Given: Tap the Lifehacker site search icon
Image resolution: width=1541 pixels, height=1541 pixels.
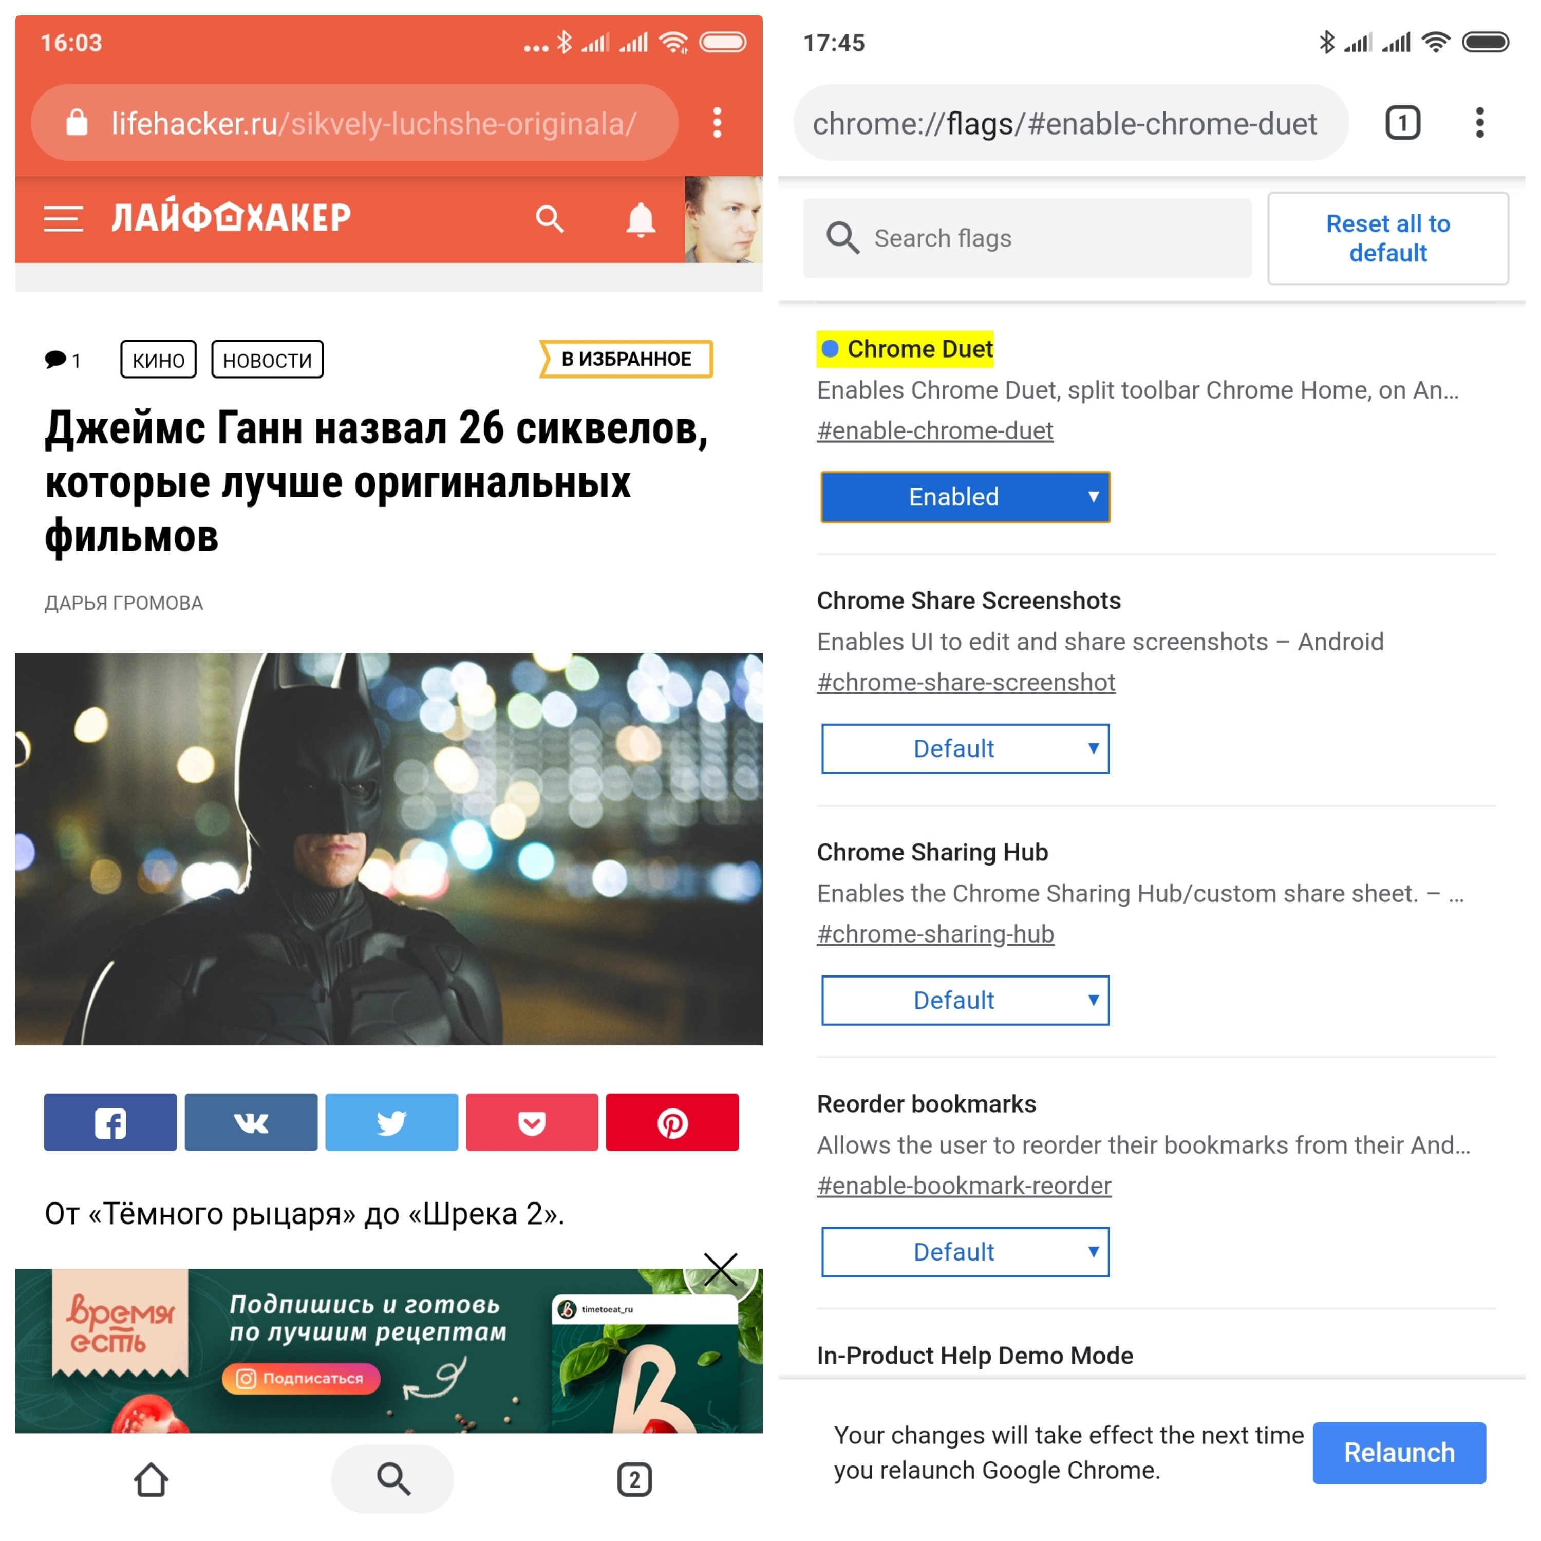Looking at the screenshot, I should 550,218.
